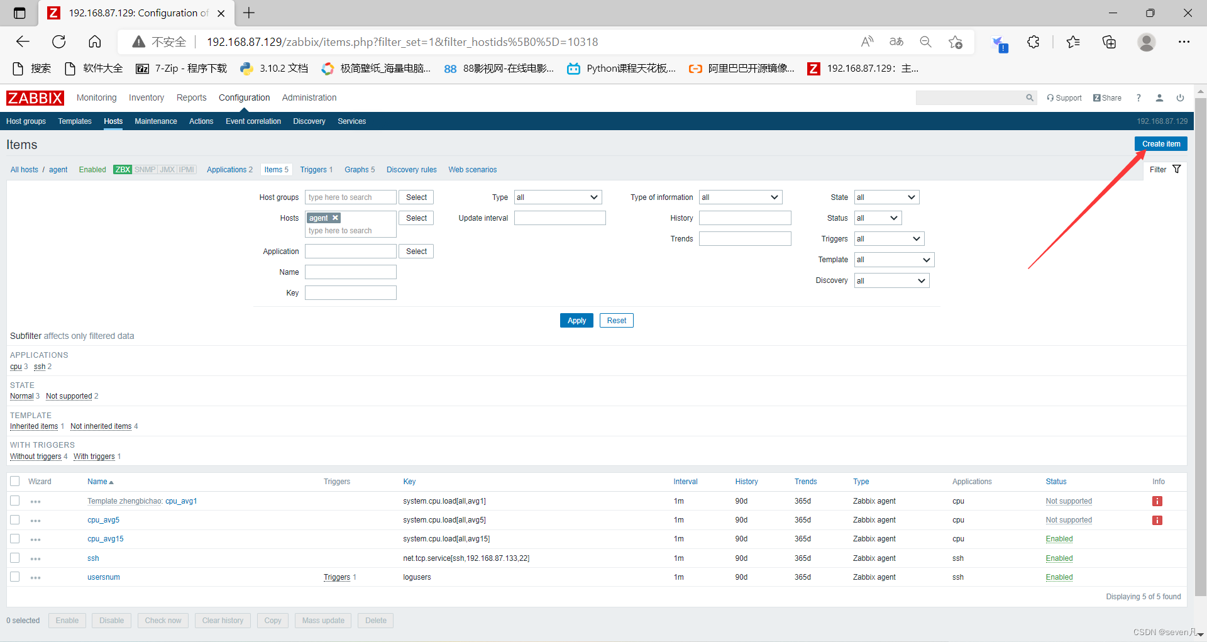Screen dimensions: 1207x642
Task: Click the Name filter input field
Action: (x=351, y=272)
